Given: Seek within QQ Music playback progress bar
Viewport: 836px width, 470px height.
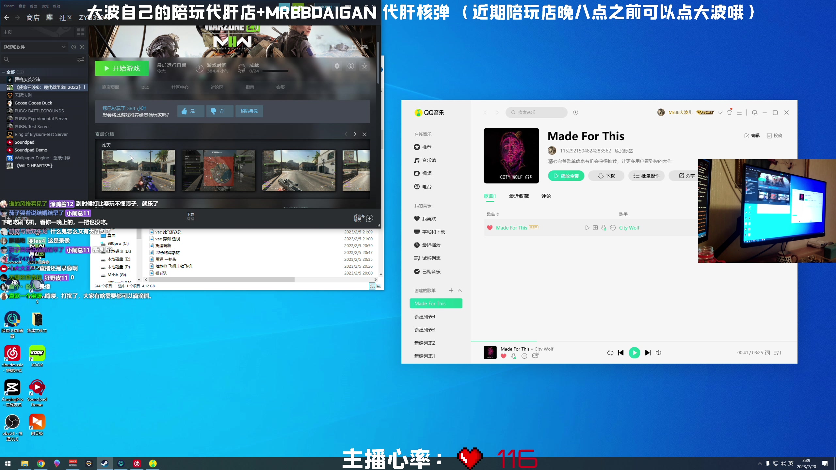Looking at the screenshot, I should click(x=634, y=341).
